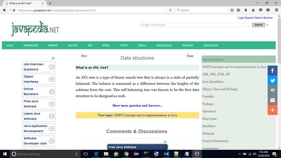Open Submit a Question link
The width and height of the screenshot is (281, 158).
(x=263, y=18)
